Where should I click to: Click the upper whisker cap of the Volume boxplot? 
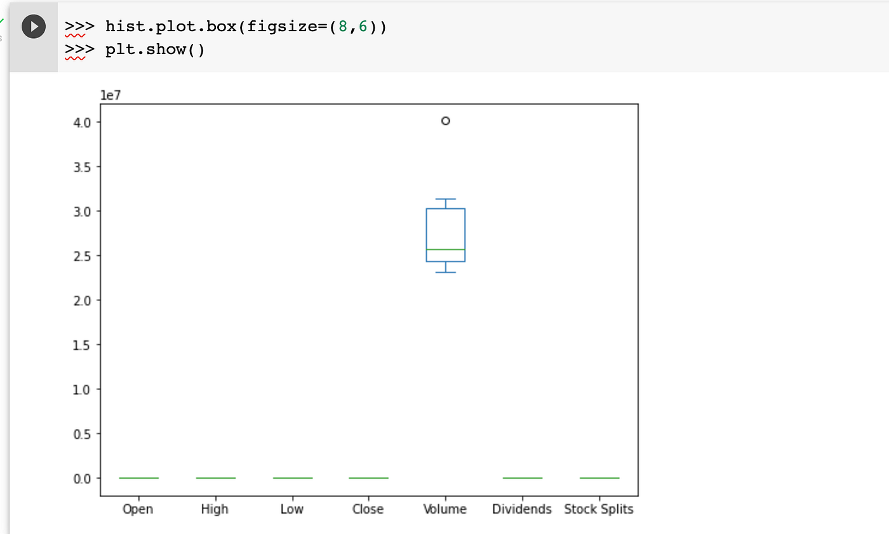(x=445, y=198)
